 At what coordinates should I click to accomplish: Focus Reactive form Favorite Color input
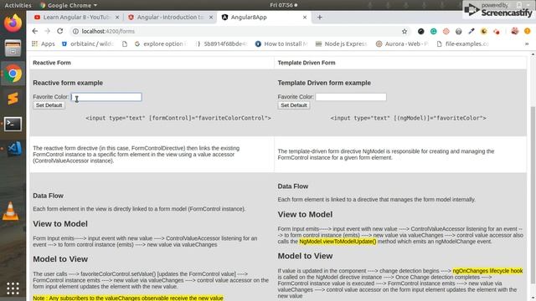[106, 97]
